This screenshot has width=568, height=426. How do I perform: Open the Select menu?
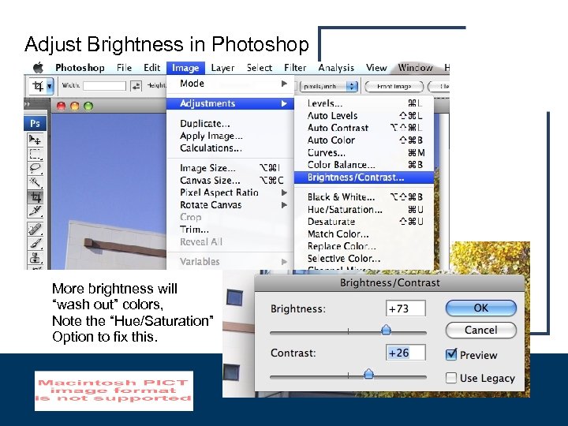coord(260,68)
